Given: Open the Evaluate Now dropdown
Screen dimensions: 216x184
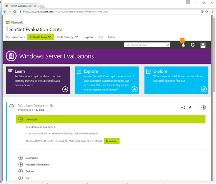Looking at the screenshot, I should [x=41, y=37].
